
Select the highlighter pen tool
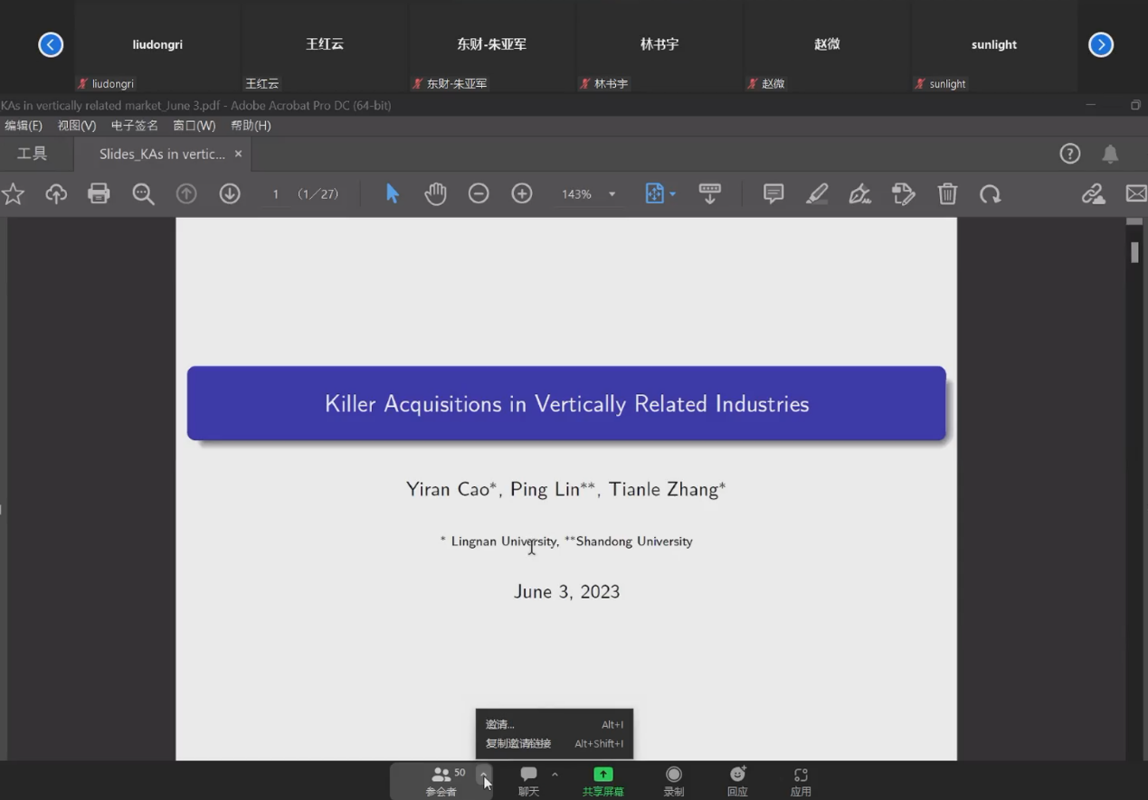point(817,193)
